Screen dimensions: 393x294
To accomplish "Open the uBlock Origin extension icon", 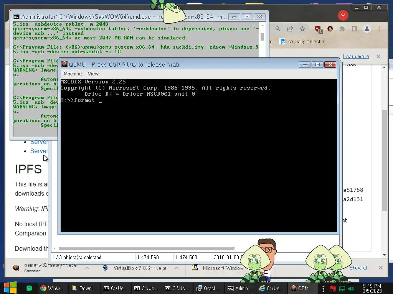I will tap(318, 29).
